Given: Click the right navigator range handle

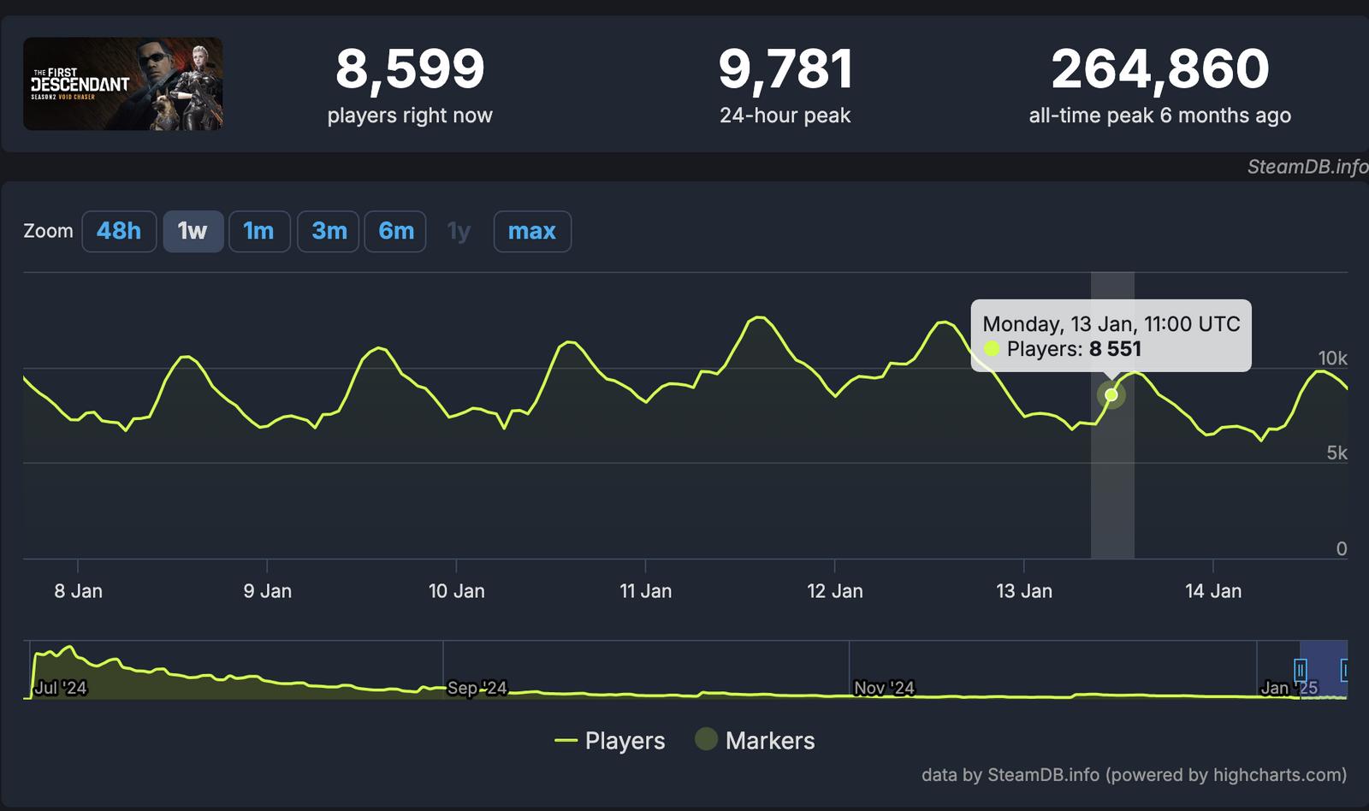Looking at the screenshot, I should click(x=1345, y=669).
